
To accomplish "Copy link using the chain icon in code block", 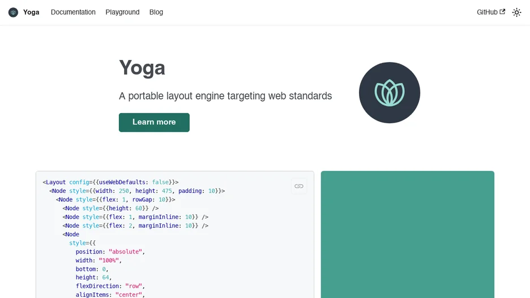I will point(299,186).
